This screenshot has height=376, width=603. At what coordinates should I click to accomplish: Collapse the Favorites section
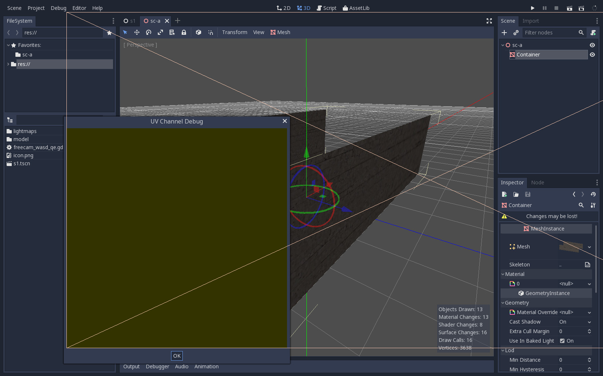coord(8,45)
